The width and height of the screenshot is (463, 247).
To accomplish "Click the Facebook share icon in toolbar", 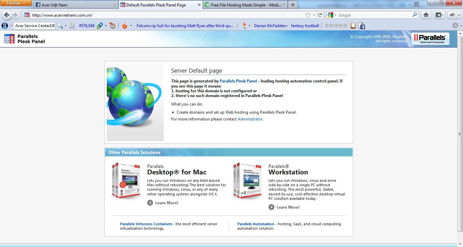I will 361,26.
